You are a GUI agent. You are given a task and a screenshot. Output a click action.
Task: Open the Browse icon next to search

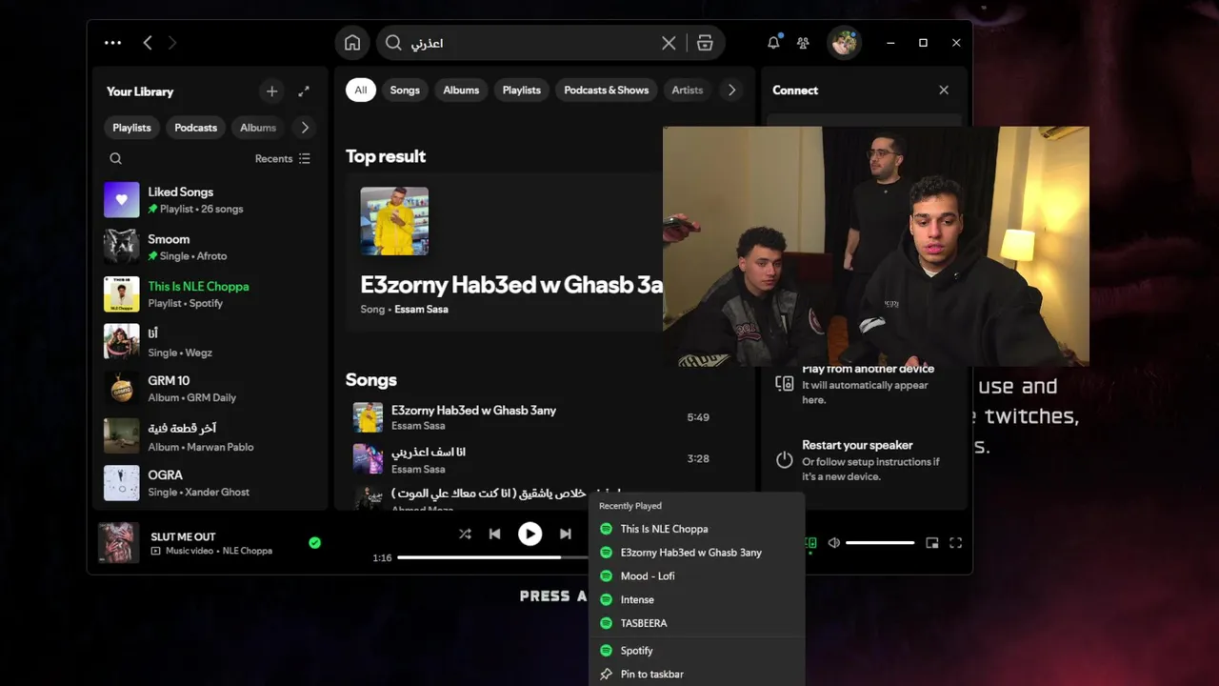tap(705, 43)
